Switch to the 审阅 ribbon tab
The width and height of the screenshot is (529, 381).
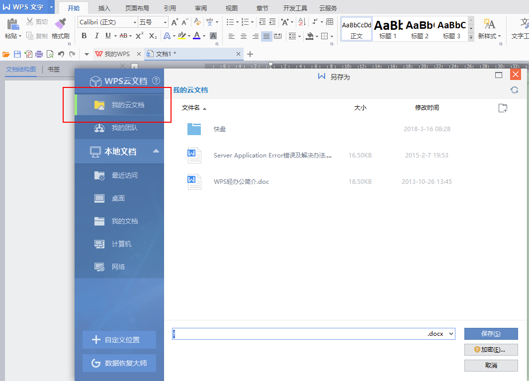pyautogui.click(x=201, y=8)
